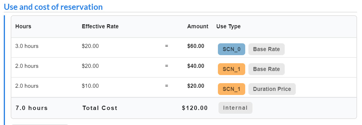Viewport: 362px width, 125px height.
Task: Click the Total Cost label
Action: click(x=100, y=108)
